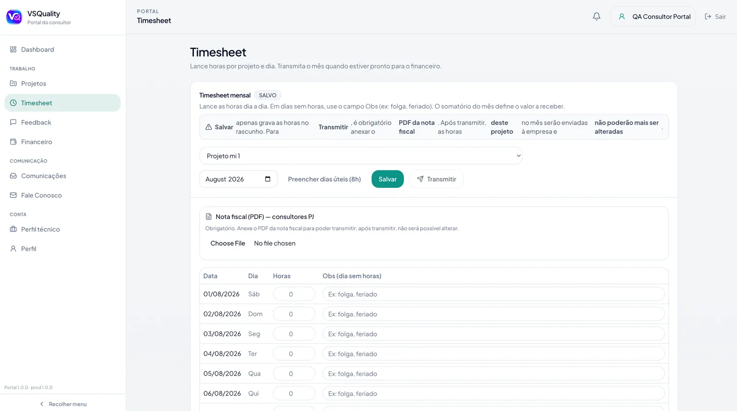Click the VSQuality logo icon
Screen dimensions: 737x411
coord(14,17)
